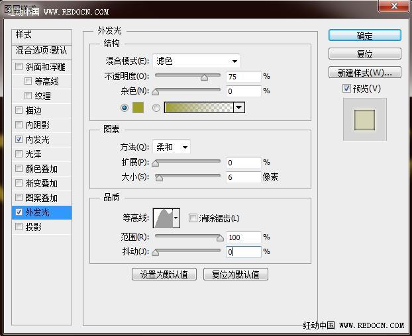Open the 方法 柔和 dropdown
Viewport: 412px width, 336px height.
[x=172, y=147]
